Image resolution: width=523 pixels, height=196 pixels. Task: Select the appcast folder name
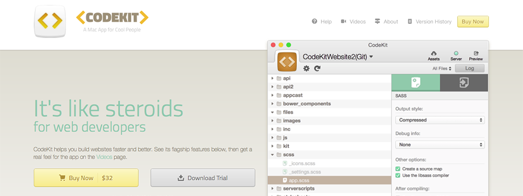(293, 96)
